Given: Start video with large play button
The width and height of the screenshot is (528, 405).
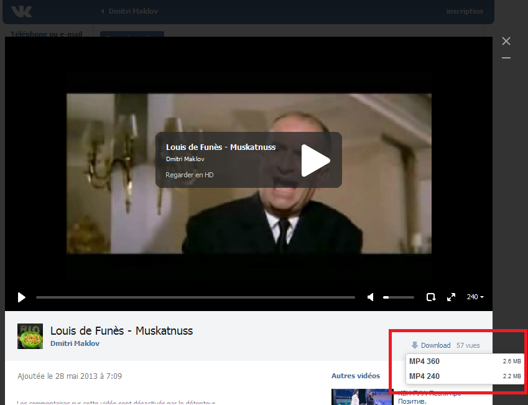Looking at the screenshot, I should pos(315,161).
